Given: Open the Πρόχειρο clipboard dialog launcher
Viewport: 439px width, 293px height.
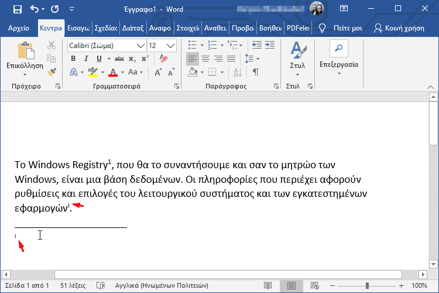Looking at the screenshot, I should [x=58, y=86].
